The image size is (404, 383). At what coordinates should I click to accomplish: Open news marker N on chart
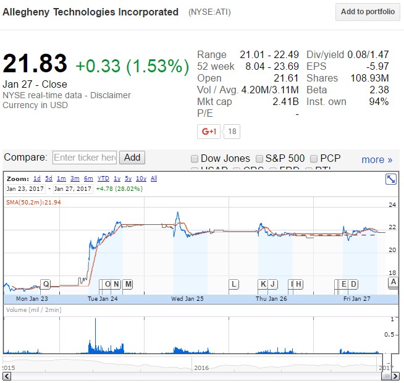click(x=116, y=284)
